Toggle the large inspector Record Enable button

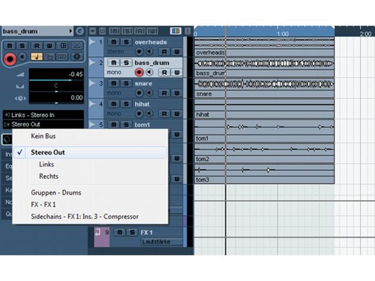[10, 59]
